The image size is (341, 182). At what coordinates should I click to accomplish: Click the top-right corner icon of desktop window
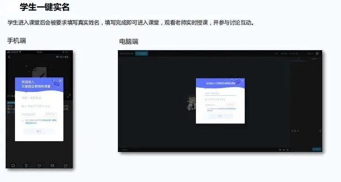pos(318,53)
